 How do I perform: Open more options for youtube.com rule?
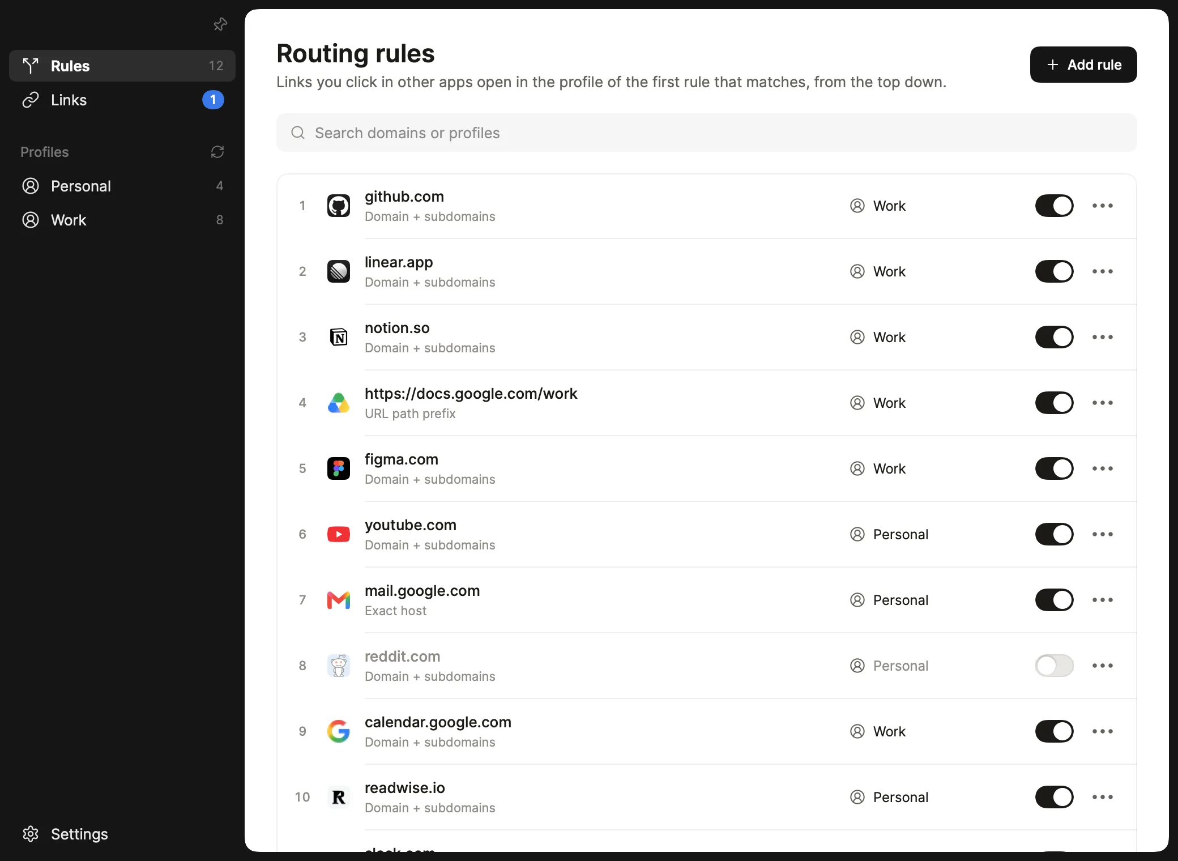[x=1103, y=534]
